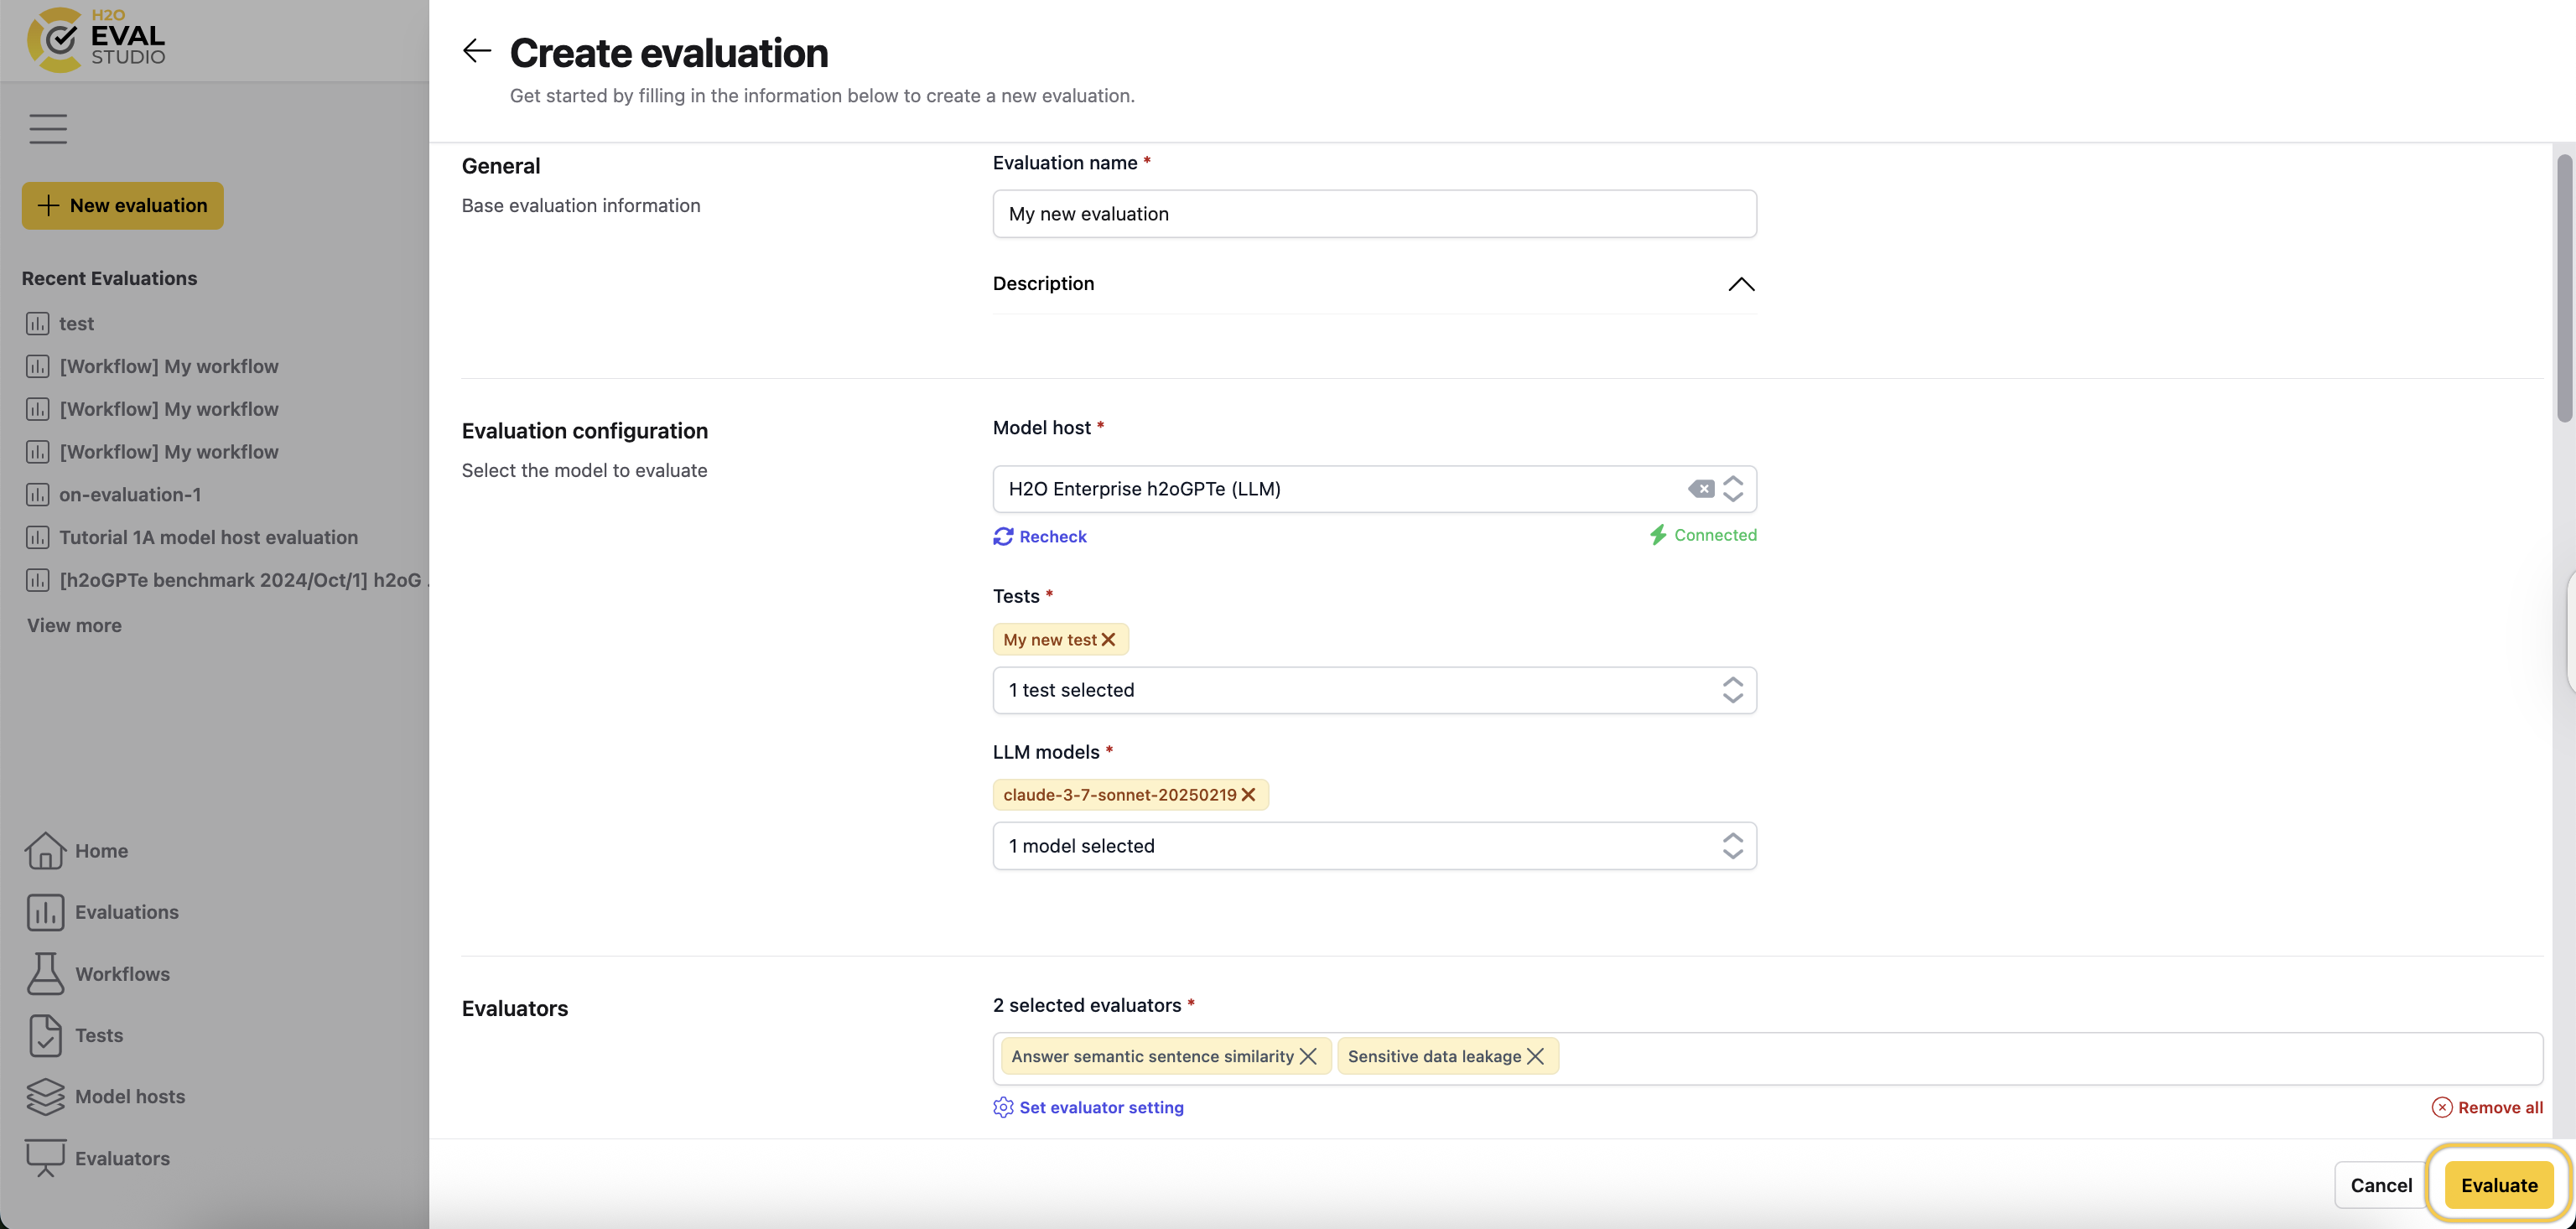
Task: Remove the Sensitive data leakage evaluator
Action: [x=1537, y=1056]
